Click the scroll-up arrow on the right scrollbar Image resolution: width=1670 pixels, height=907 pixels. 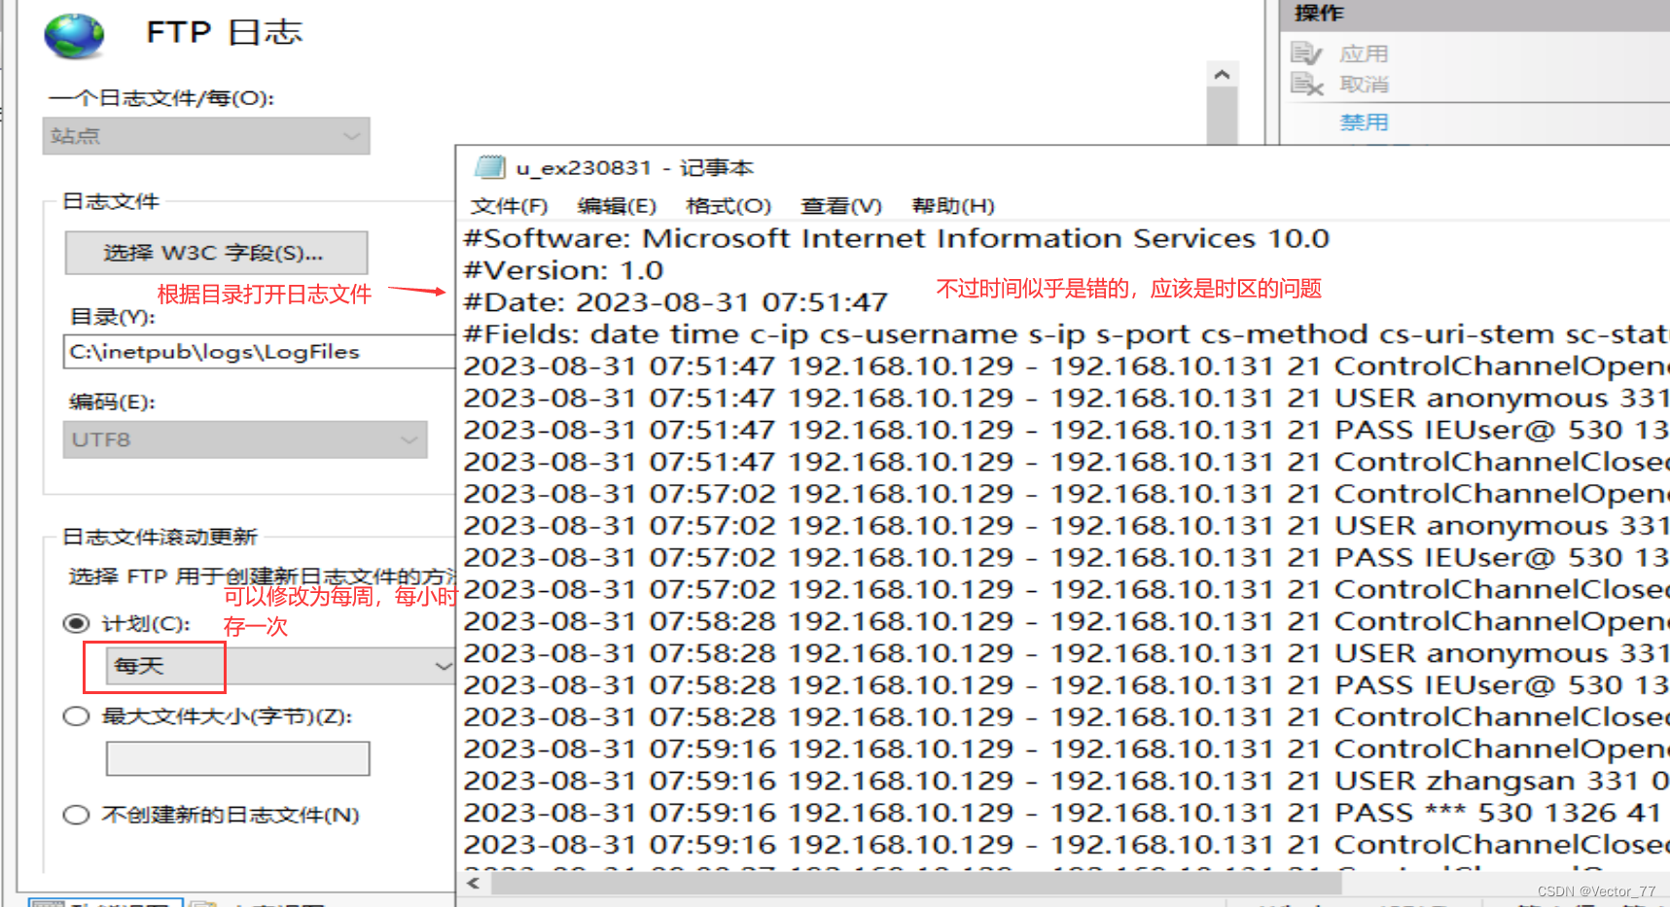click(1222, 74)
